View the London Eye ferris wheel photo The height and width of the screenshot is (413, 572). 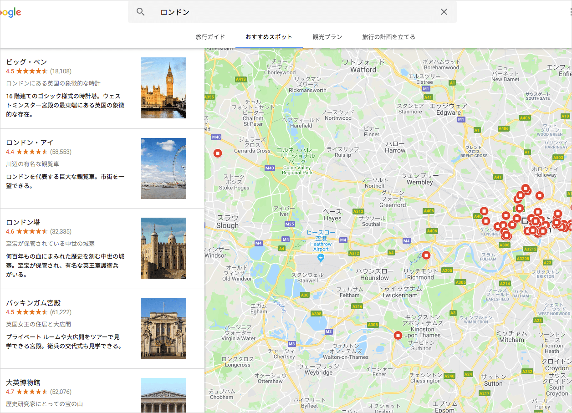pyautogui.click(x=163, y=168)
